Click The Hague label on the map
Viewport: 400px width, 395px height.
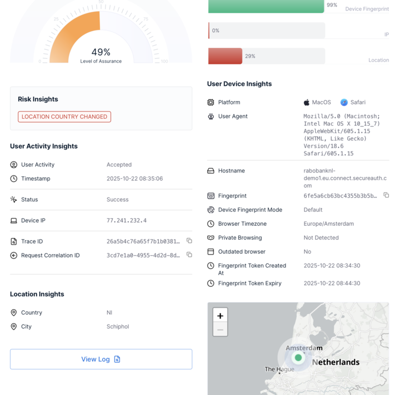click(x=279, y=369)
